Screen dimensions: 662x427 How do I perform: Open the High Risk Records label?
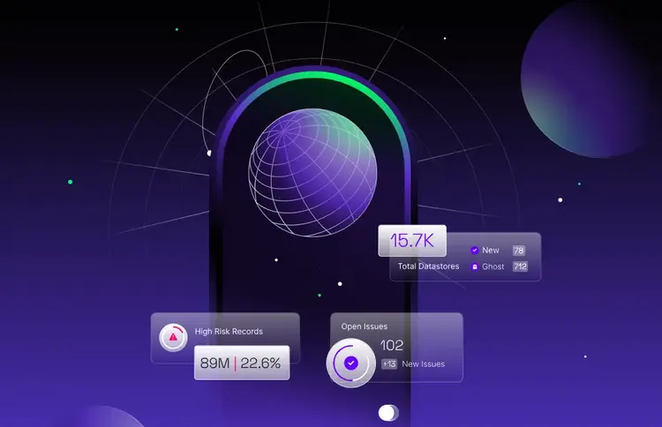coord(229,332)
